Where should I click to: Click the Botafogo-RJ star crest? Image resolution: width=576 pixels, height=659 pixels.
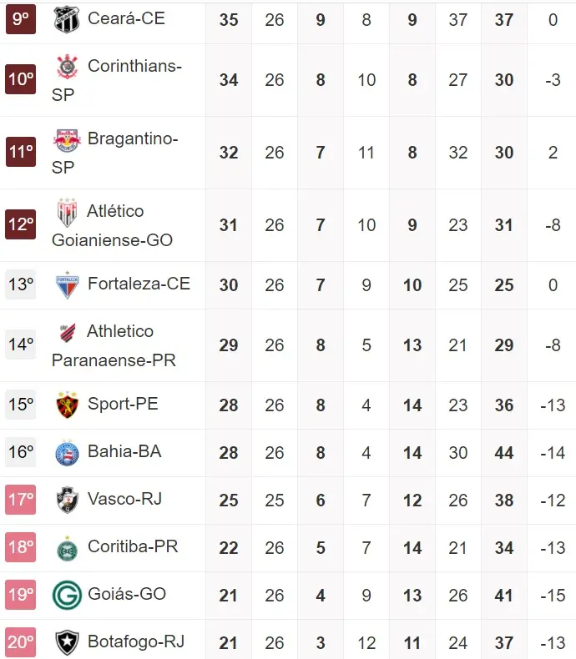(x=66, y=643)
